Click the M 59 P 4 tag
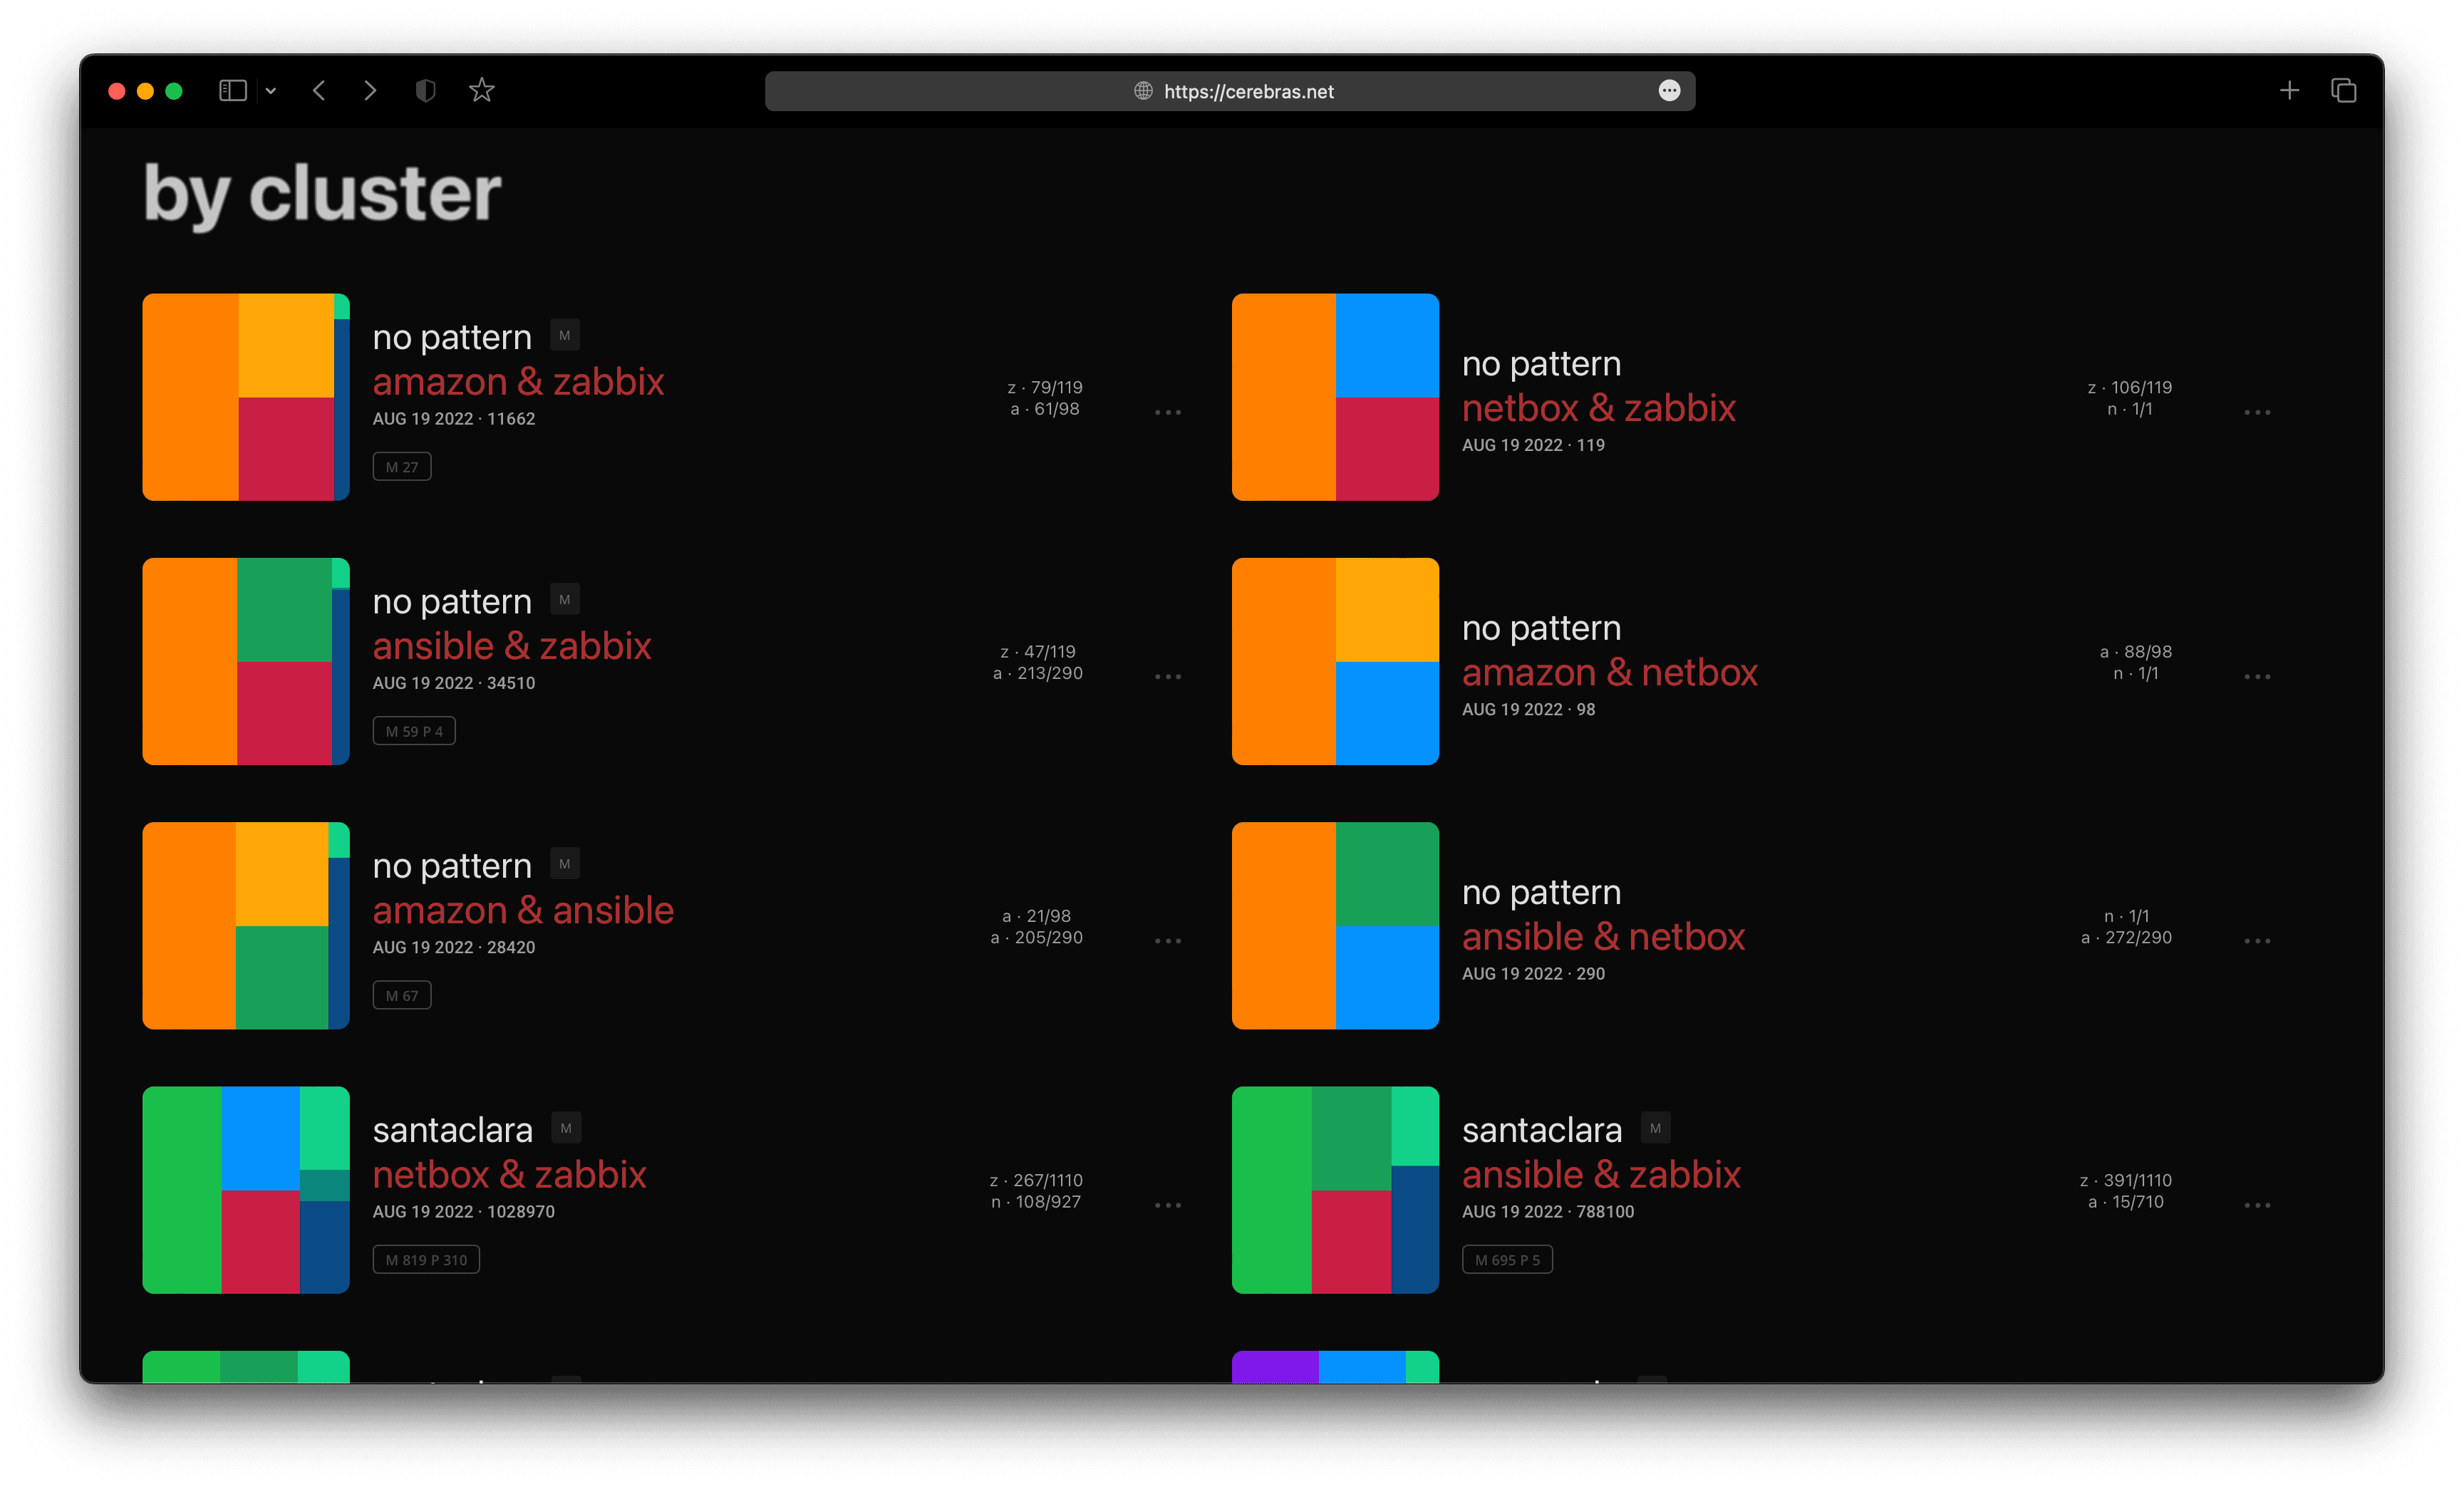Viewport: 2464px width, 1489px height. click(414, 731)
